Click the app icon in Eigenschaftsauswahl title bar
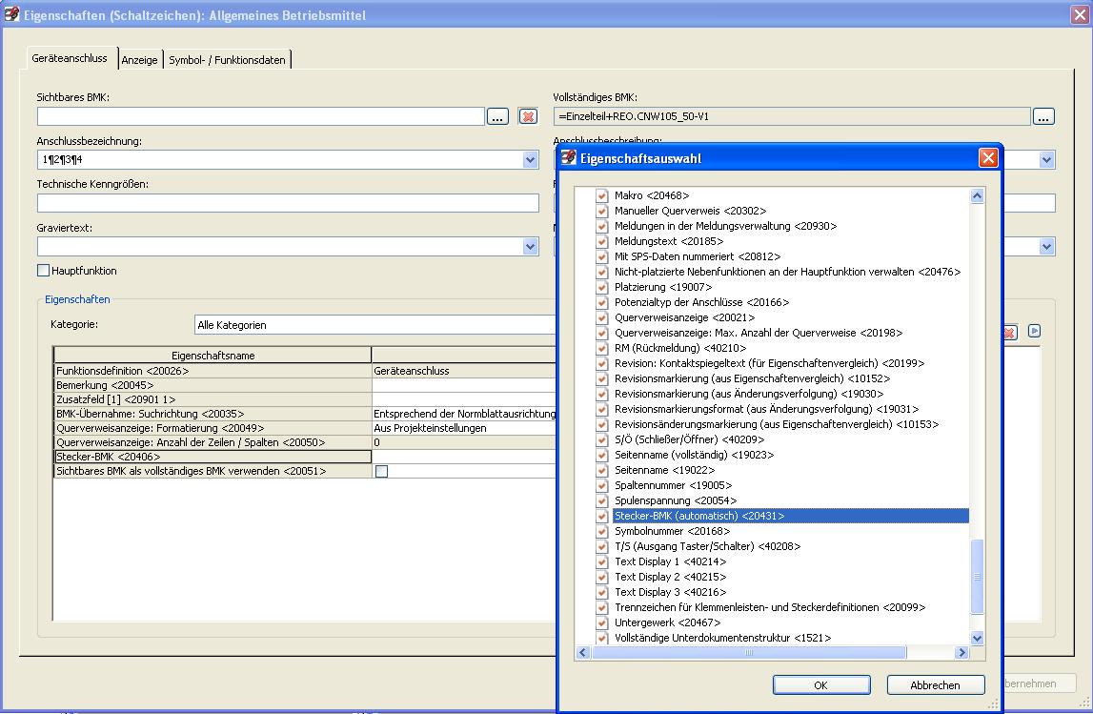Screen dimensions: 1093x714 click(x=569, y=157)
